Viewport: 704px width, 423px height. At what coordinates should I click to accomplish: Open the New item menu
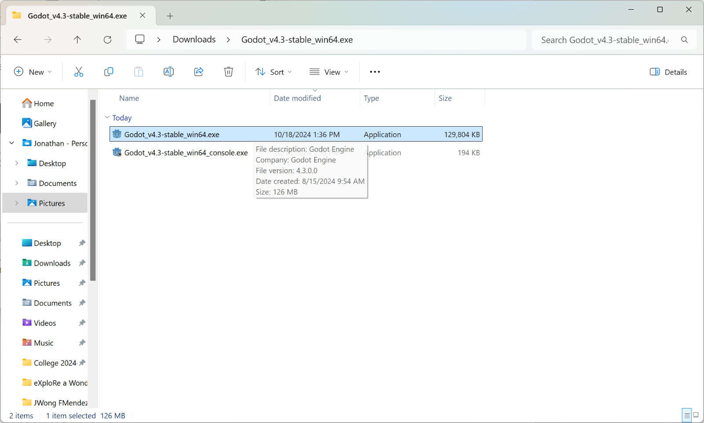[33, 72]
